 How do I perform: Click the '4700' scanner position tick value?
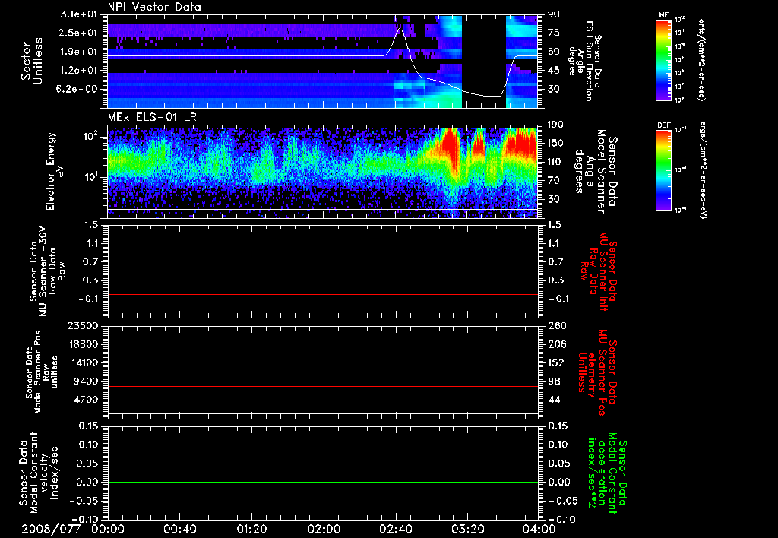pyautogui.click(x=85, y=400)
